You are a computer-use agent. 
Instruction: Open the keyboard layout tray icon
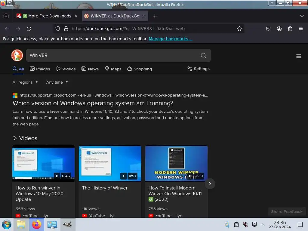[x=254, y=224]
